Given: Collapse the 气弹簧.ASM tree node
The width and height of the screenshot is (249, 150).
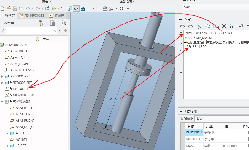Looking at the screenshot, I should [2, 102].
